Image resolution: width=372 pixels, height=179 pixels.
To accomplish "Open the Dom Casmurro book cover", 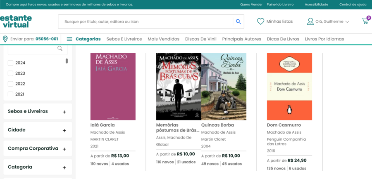I will coord(289,87).
